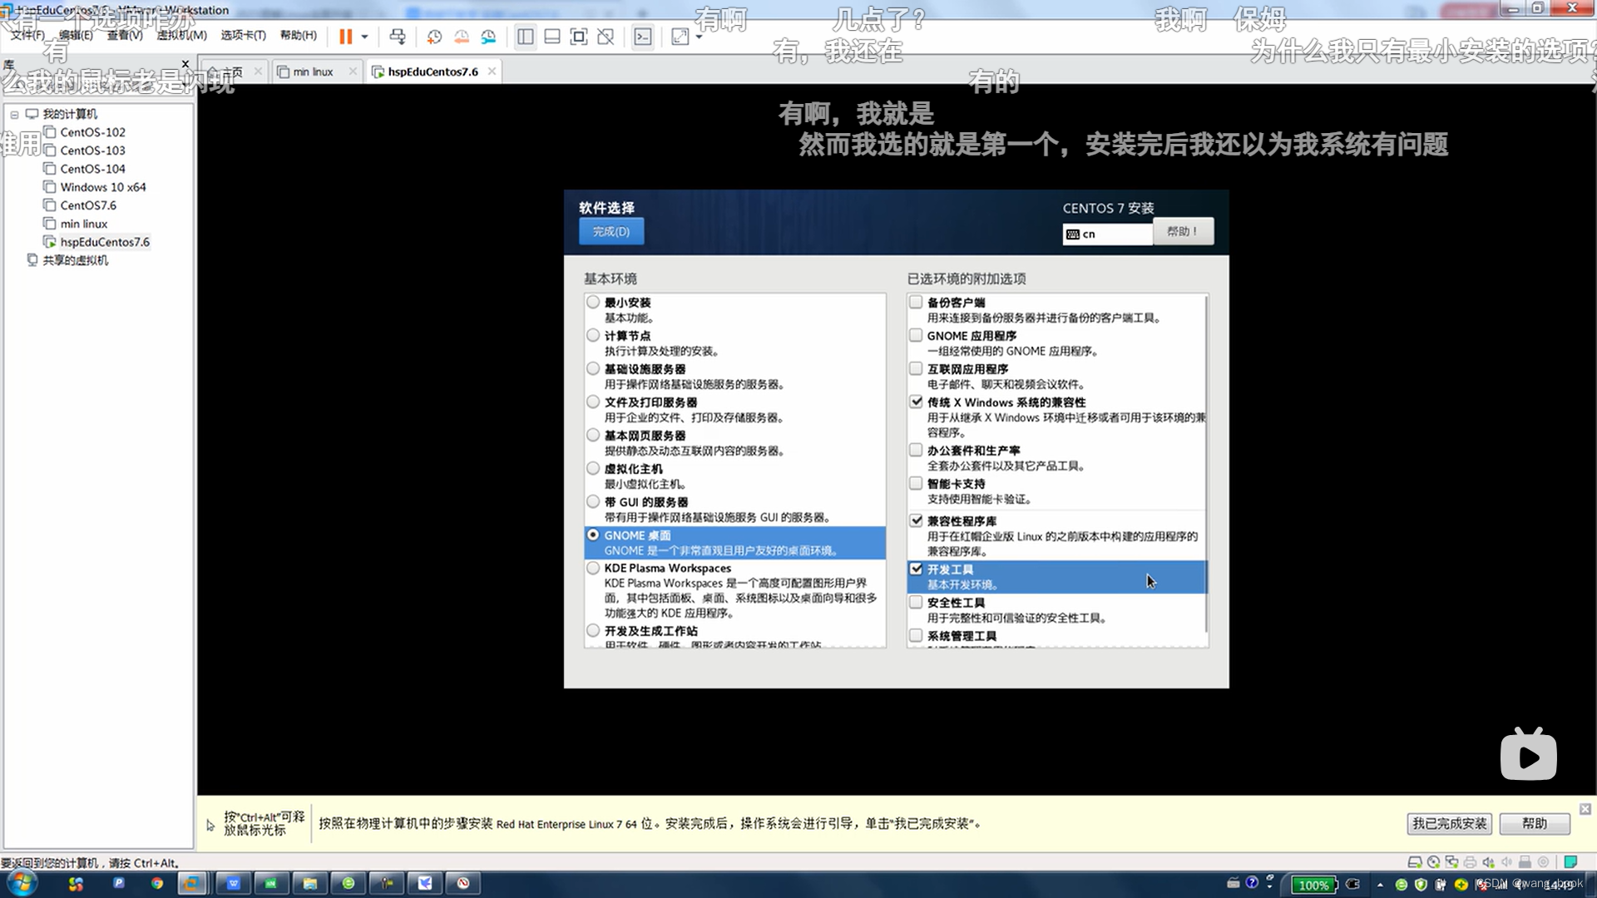Open the stretch display dropdown arrow

pyautogui.click(x=699, y=37)
